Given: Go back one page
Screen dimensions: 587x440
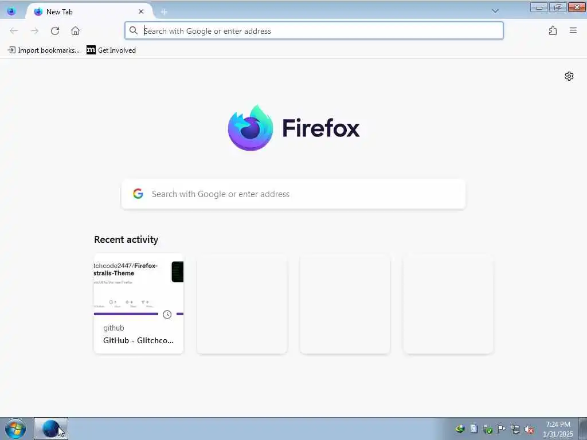Looking at the screenshot, I should (x=14, y=31).
